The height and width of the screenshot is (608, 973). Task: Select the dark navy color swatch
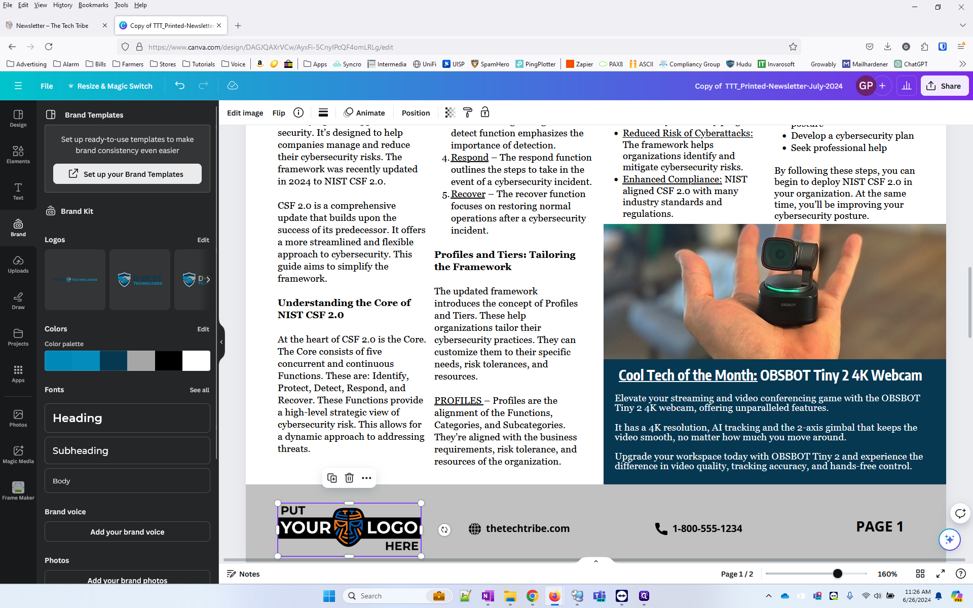tap(114, 361)
